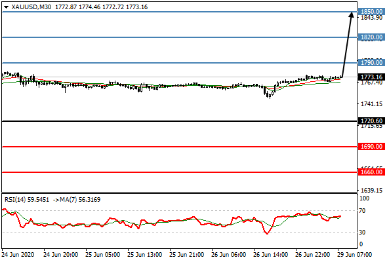Click the 1639.15 price axis value

[x=372, y=190]
